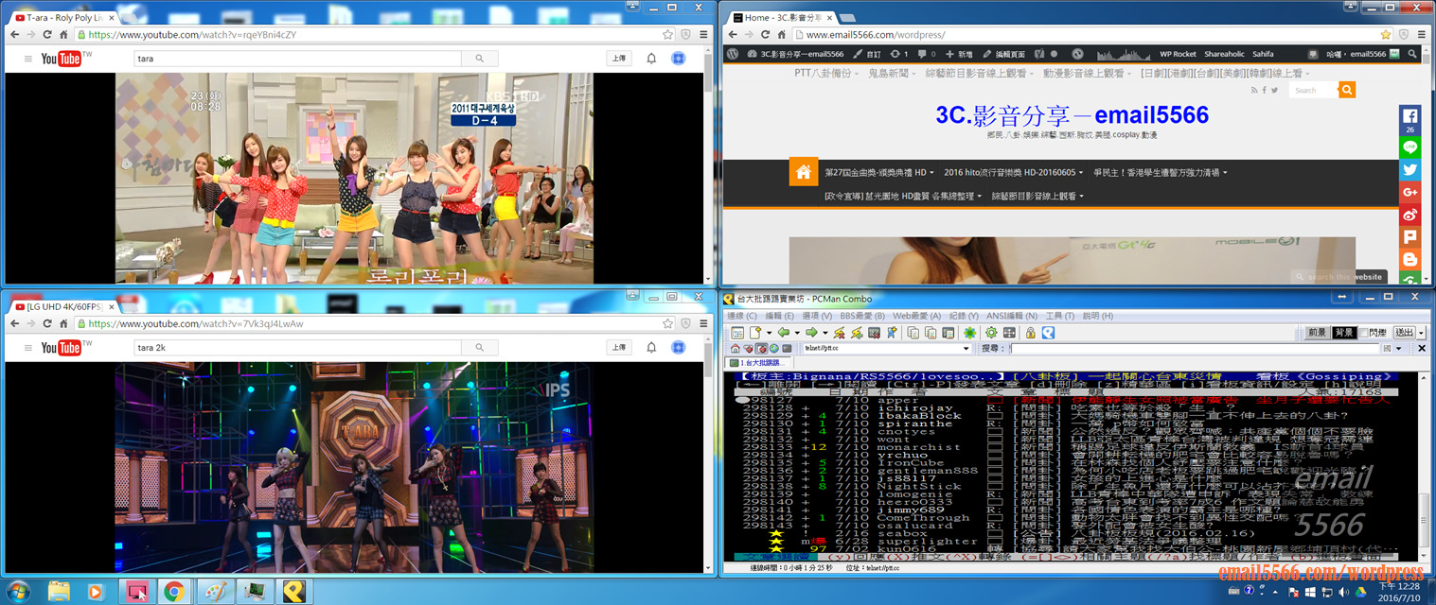Expand the PTT八卦備份 menu on the 3C site
1436x605 pixels.
[x=825, y=73]
